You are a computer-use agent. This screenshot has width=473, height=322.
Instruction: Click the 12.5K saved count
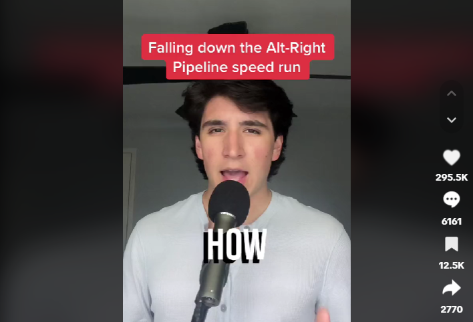coord(451,265)
